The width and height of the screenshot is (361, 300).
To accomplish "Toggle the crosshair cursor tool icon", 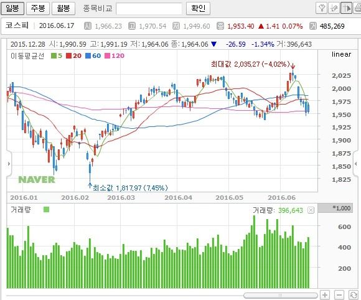I will click(347, 8).
